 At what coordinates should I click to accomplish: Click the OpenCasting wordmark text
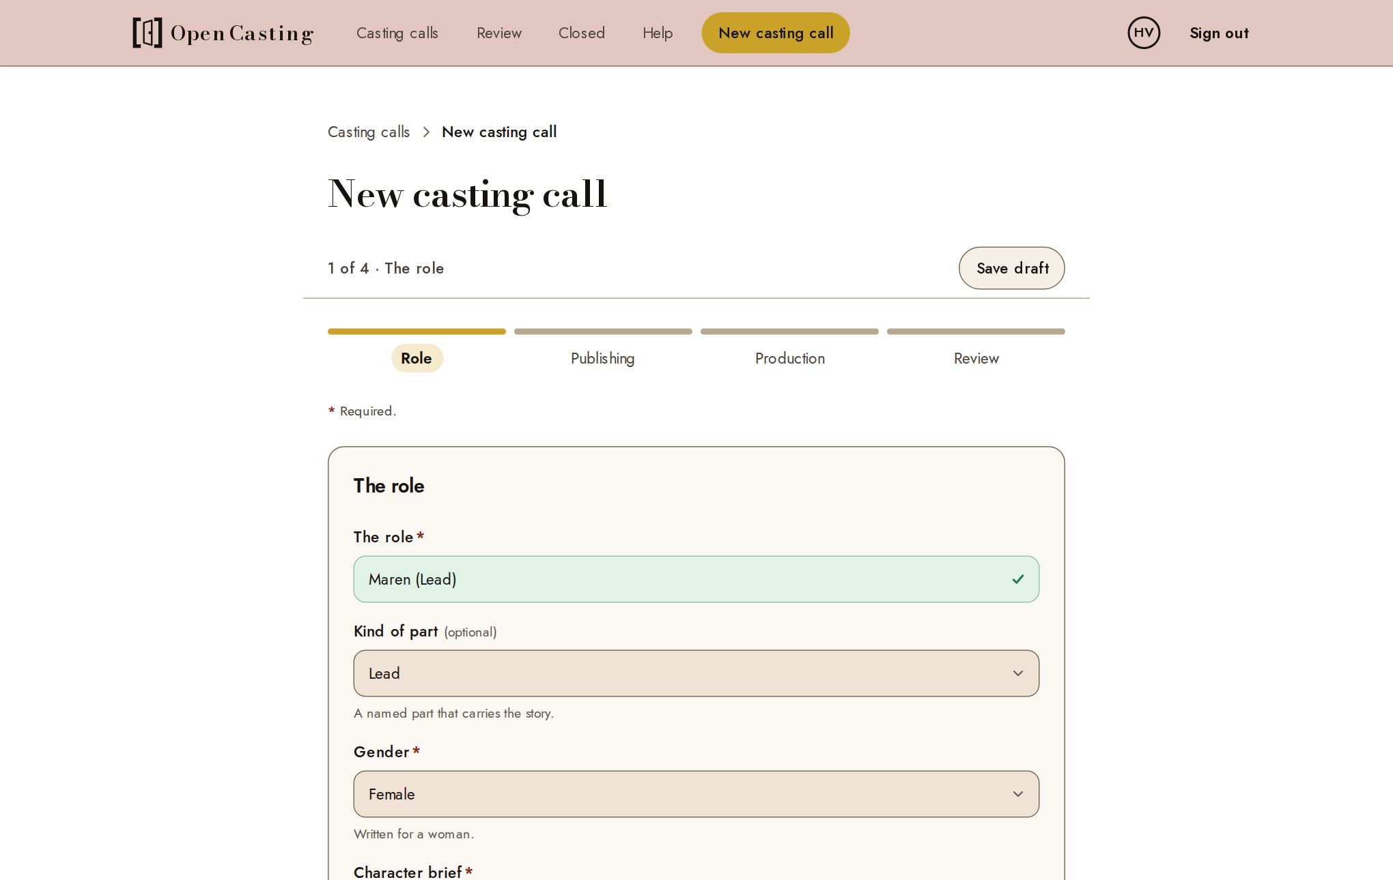[x=242, y=33]
